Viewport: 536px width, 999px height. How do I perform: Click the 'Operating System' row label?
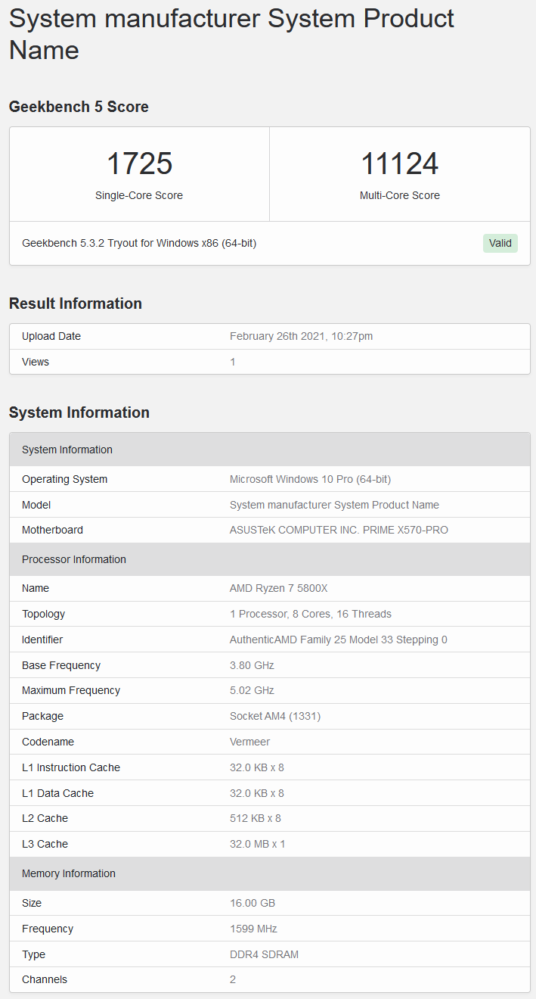[65, 479]
